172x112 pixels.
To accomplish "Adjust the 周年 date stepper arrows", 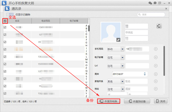I will click(x=145, y=74).
